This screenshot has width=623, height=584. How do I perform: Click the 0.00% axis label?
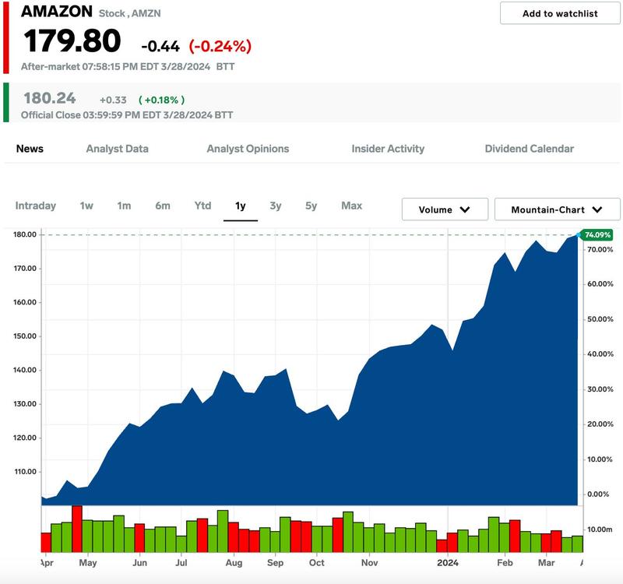point(598,494)
